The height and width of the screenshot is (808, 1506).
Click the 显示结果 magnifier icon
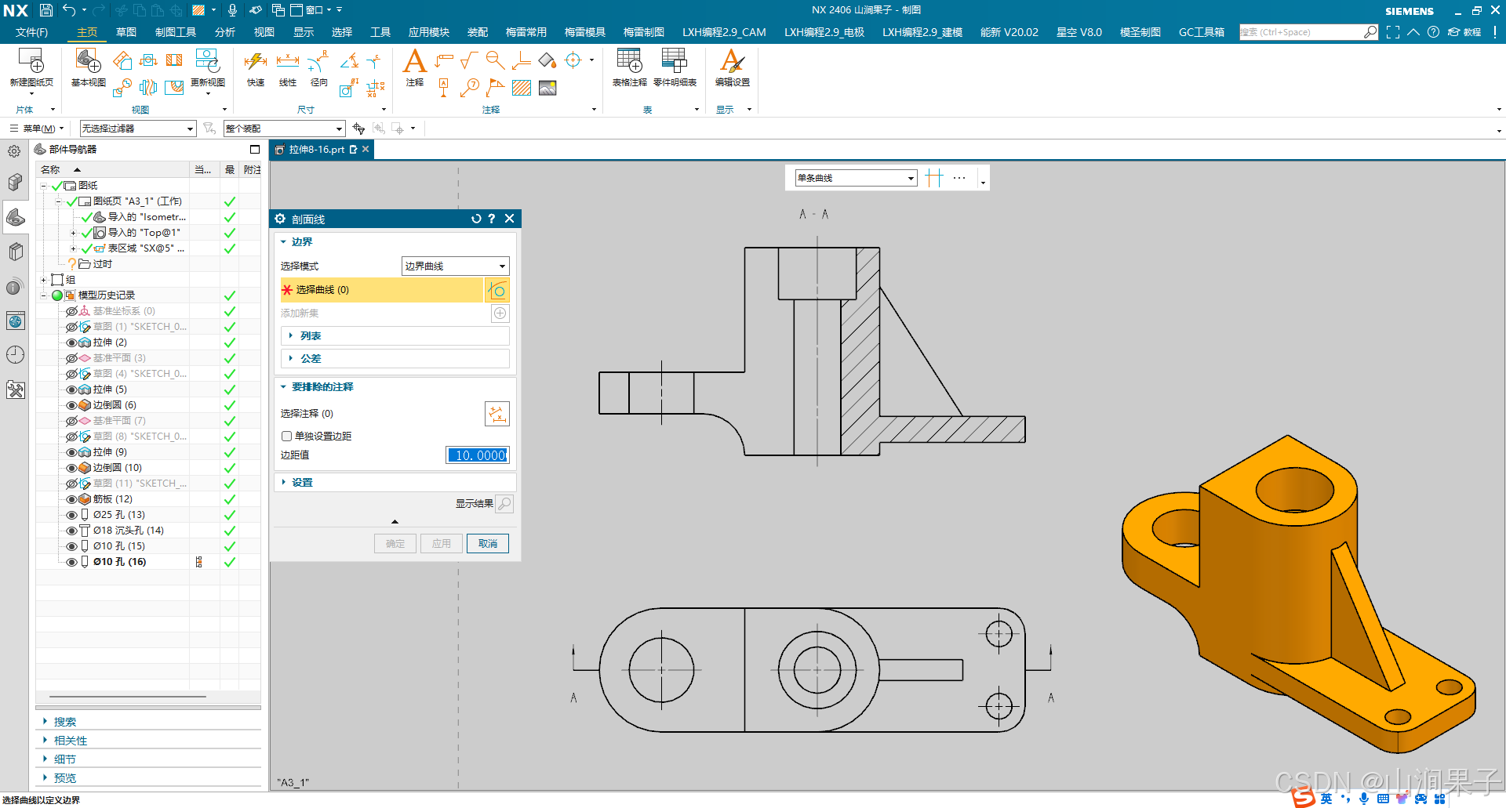tap(504, 504)
